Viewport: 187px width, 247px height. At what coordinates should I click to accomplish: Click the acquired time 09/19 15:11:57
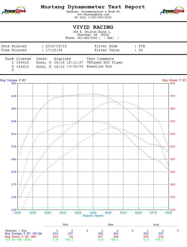tap(69, 62)
